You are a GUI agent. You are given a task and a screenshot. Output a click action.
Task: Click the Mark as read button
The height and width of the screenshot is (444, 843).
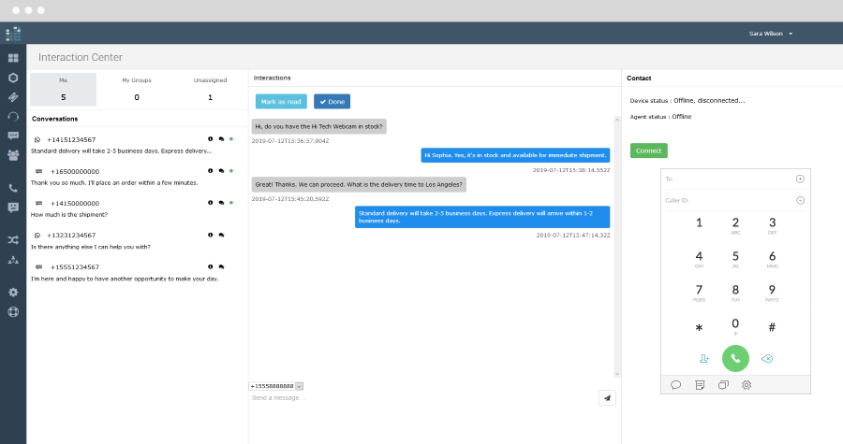[x=282, y=101]
